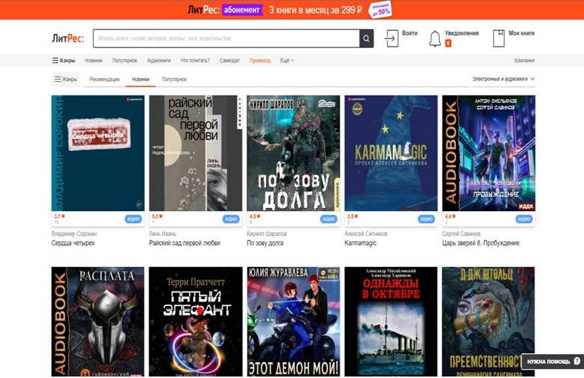Screen dimensions: 584x378
Task: Open the Нужна помощь help button
Action: 552,361
